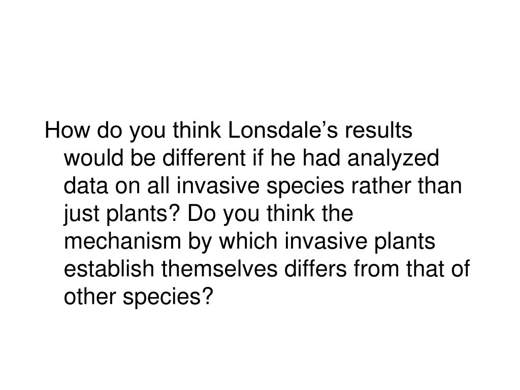
Task: Click the word "establish" in the paragraph
Action: [109, 269]
